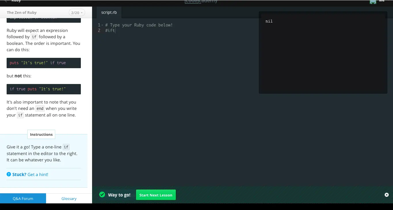Screen dimensions: 393x210
Task: Dismiss the Way to go banner
Action: [387, 195]
